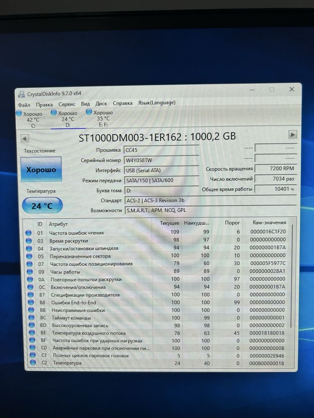Click status dot for Таймаут команды
This screenshot has height=418, width=314.
[31, 317]
